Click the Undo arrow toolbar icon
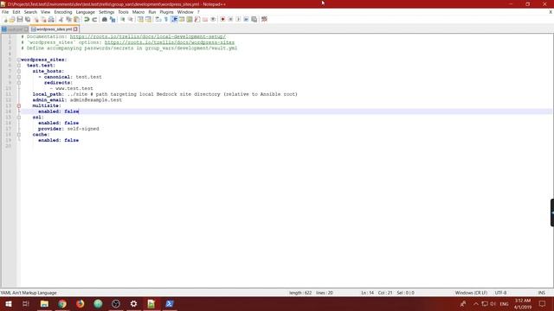 tap(87, 19)
